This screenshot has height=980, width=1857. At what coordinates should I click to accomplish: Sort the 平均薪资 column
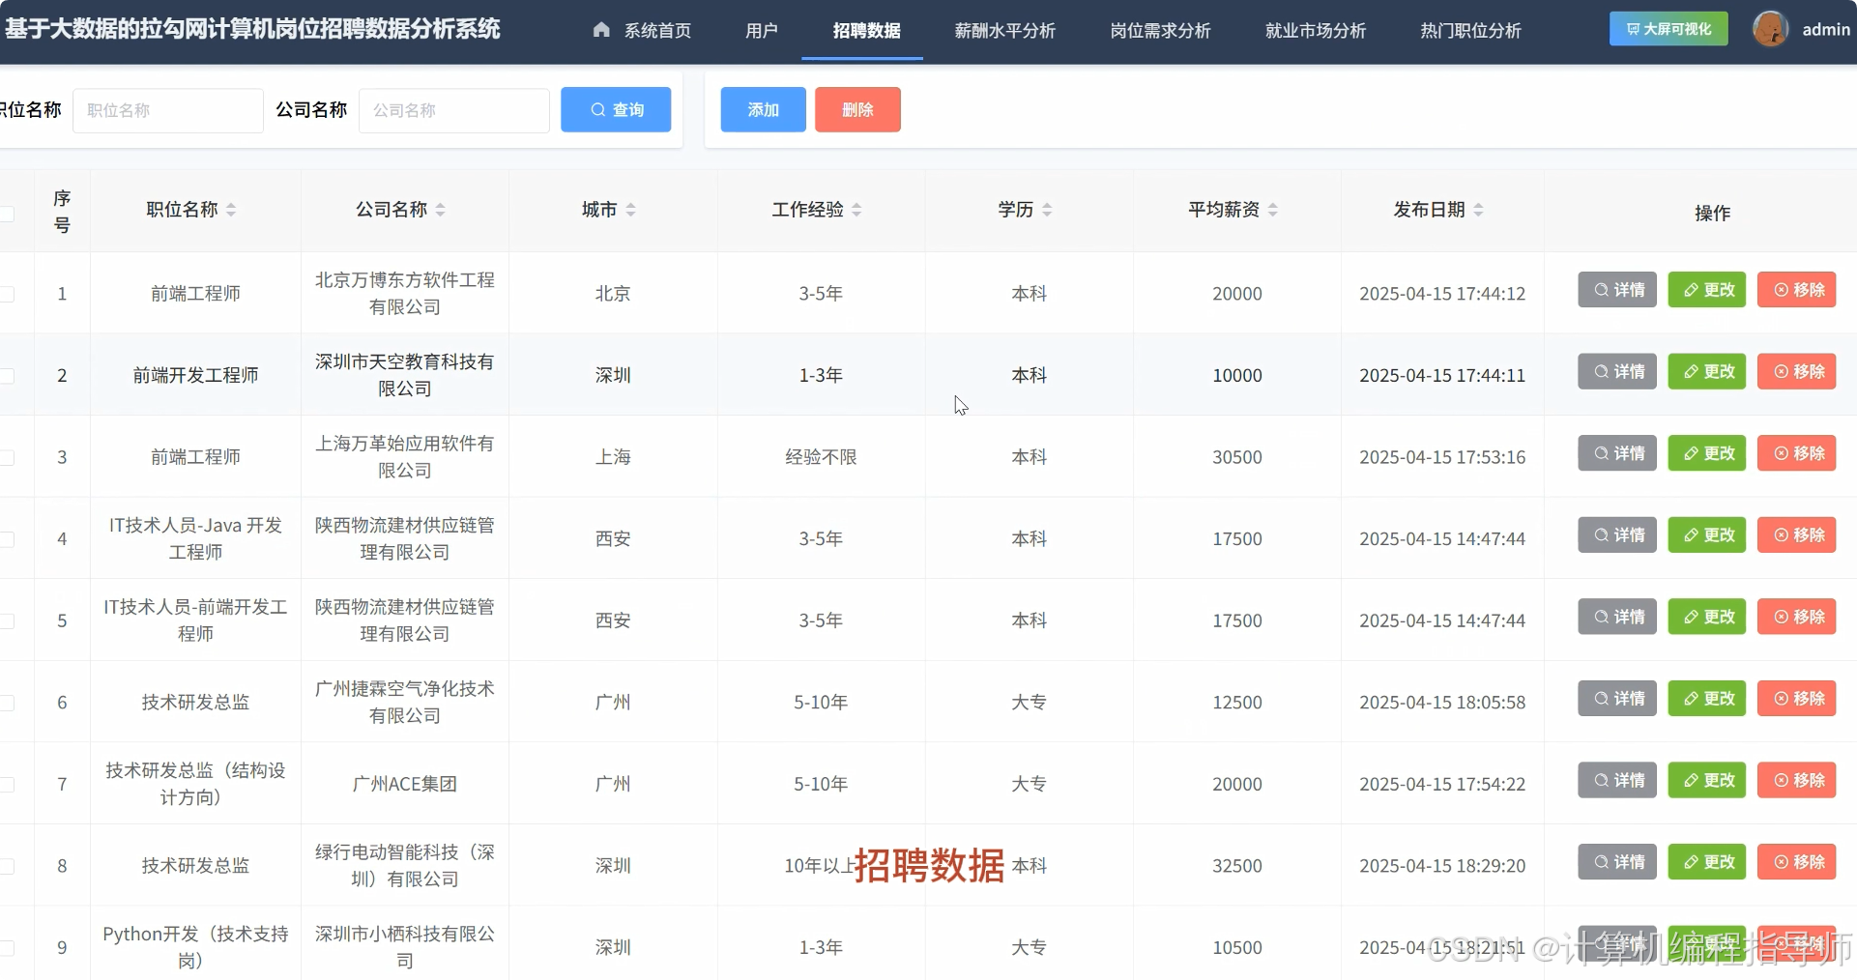(1274, 209)
